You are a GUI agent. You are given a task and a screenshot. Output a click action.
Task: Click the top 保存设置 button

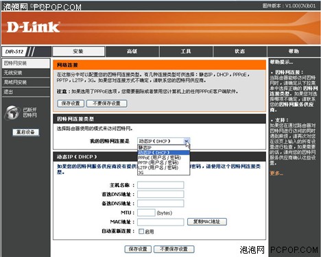pos(71,103)
